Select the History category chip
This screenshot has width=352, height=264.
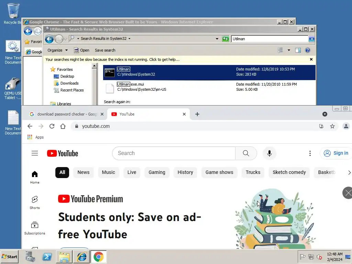point(185,173)
